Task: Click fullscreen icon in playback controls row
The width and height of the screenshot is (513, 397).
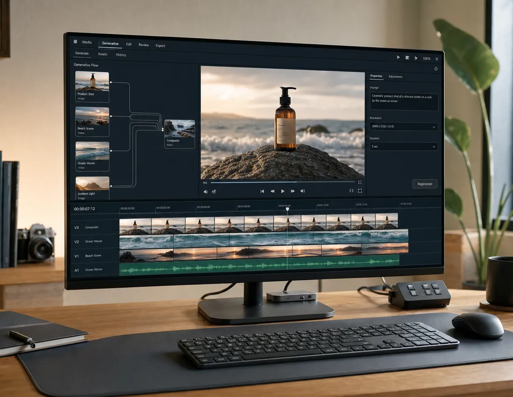Action: (x=360, y=191)
